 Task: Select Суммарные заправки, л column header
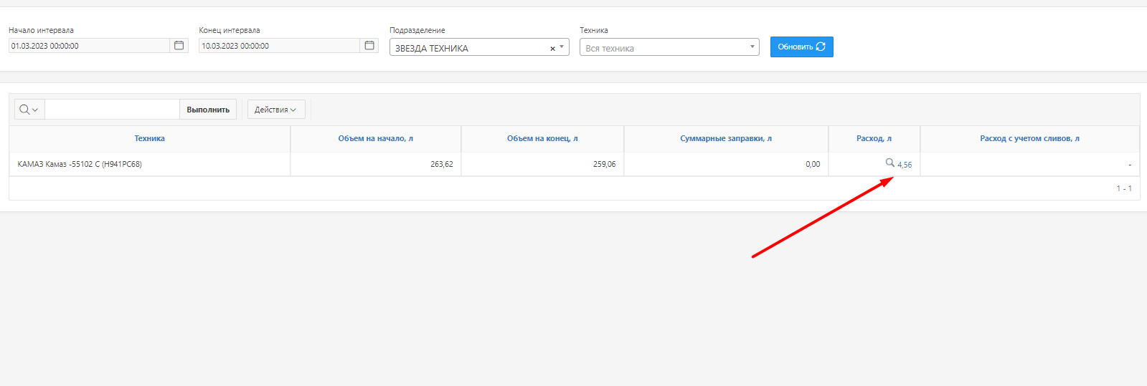[726, 139]
